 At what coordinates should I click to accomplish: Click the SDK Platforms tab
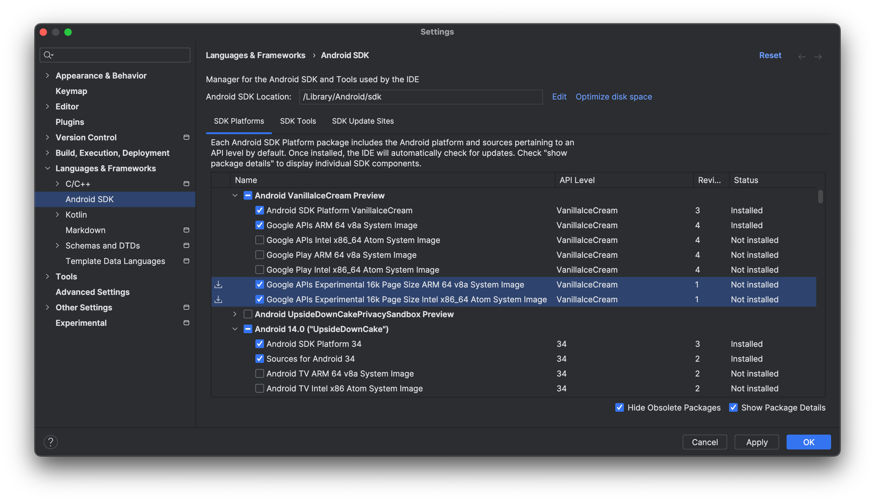point(239,121)
